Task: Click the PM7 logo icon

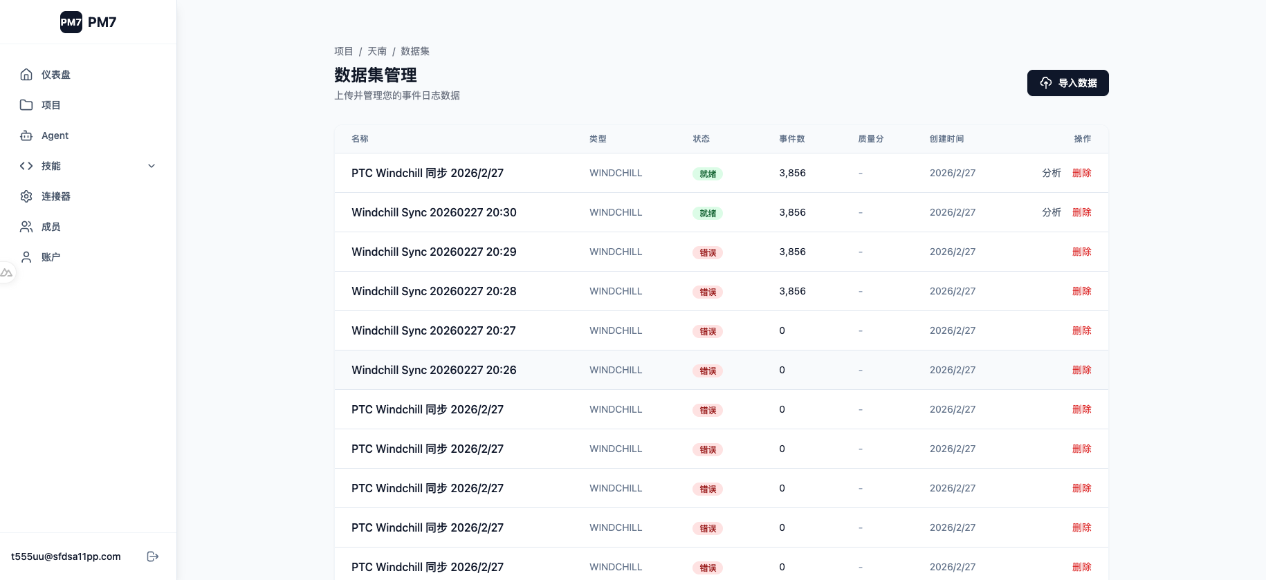Action: [71, 22]
